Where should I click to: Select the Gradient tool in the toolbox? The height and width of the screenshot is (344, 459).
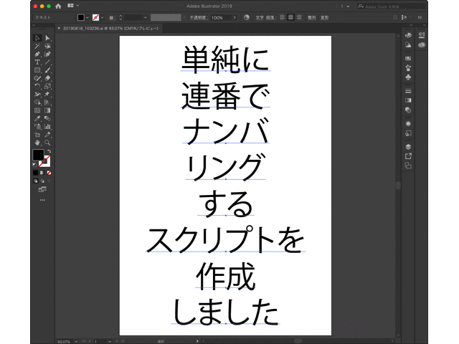[x=47, y=110]
